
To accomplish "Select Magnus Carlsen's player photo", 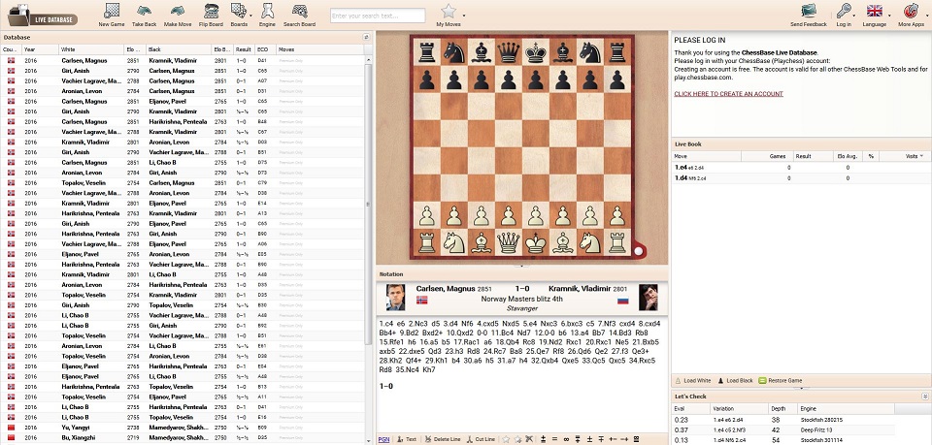I will [395, 298].
